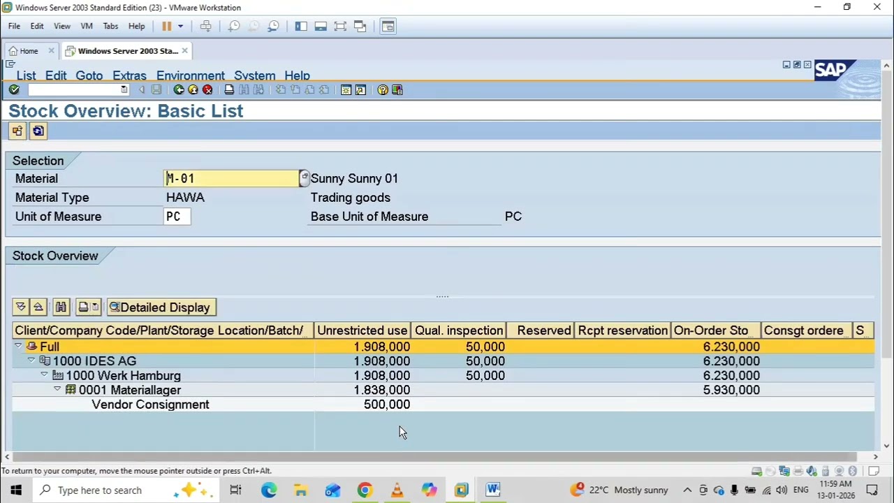Click the Windows Start button
The image size is (894, 503).
pos(15,490)
